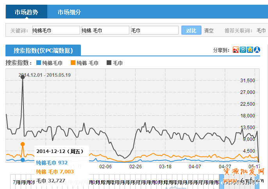Share to QQ Zone star icon
Viewport: 268px width, 189px height.
[250, 50]
